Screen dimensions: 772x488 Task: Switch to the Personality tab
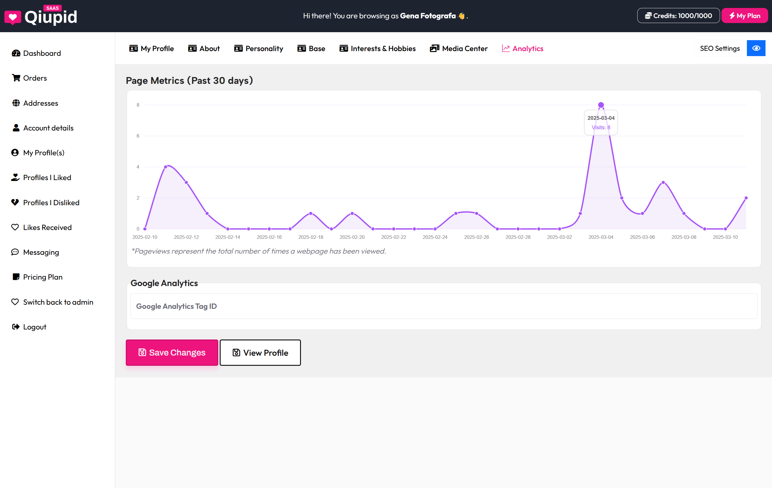[x=258, y=48]
